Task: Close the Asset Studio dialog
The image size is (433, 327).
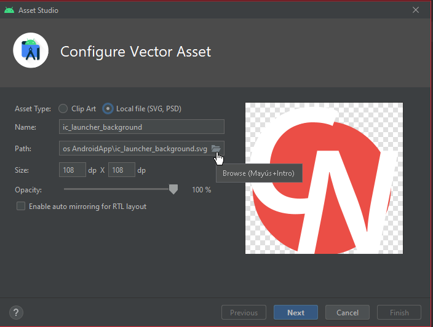Action: click(416, 10)
